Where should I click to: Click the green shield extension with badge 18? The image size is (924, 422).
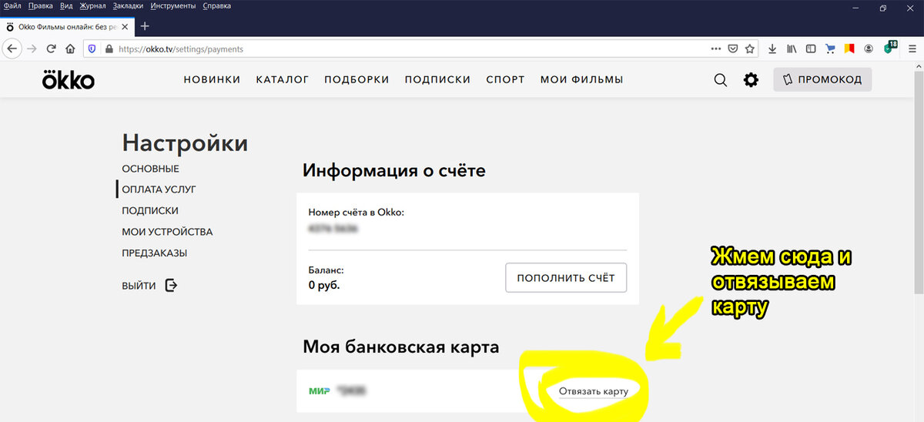(x=889, y=48)
